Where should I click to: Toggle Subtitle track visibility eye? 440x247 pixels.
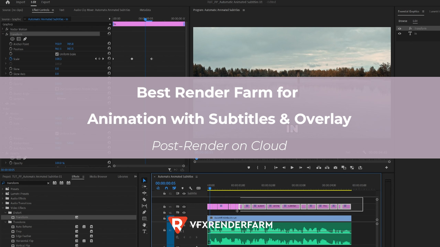(184, 193)
